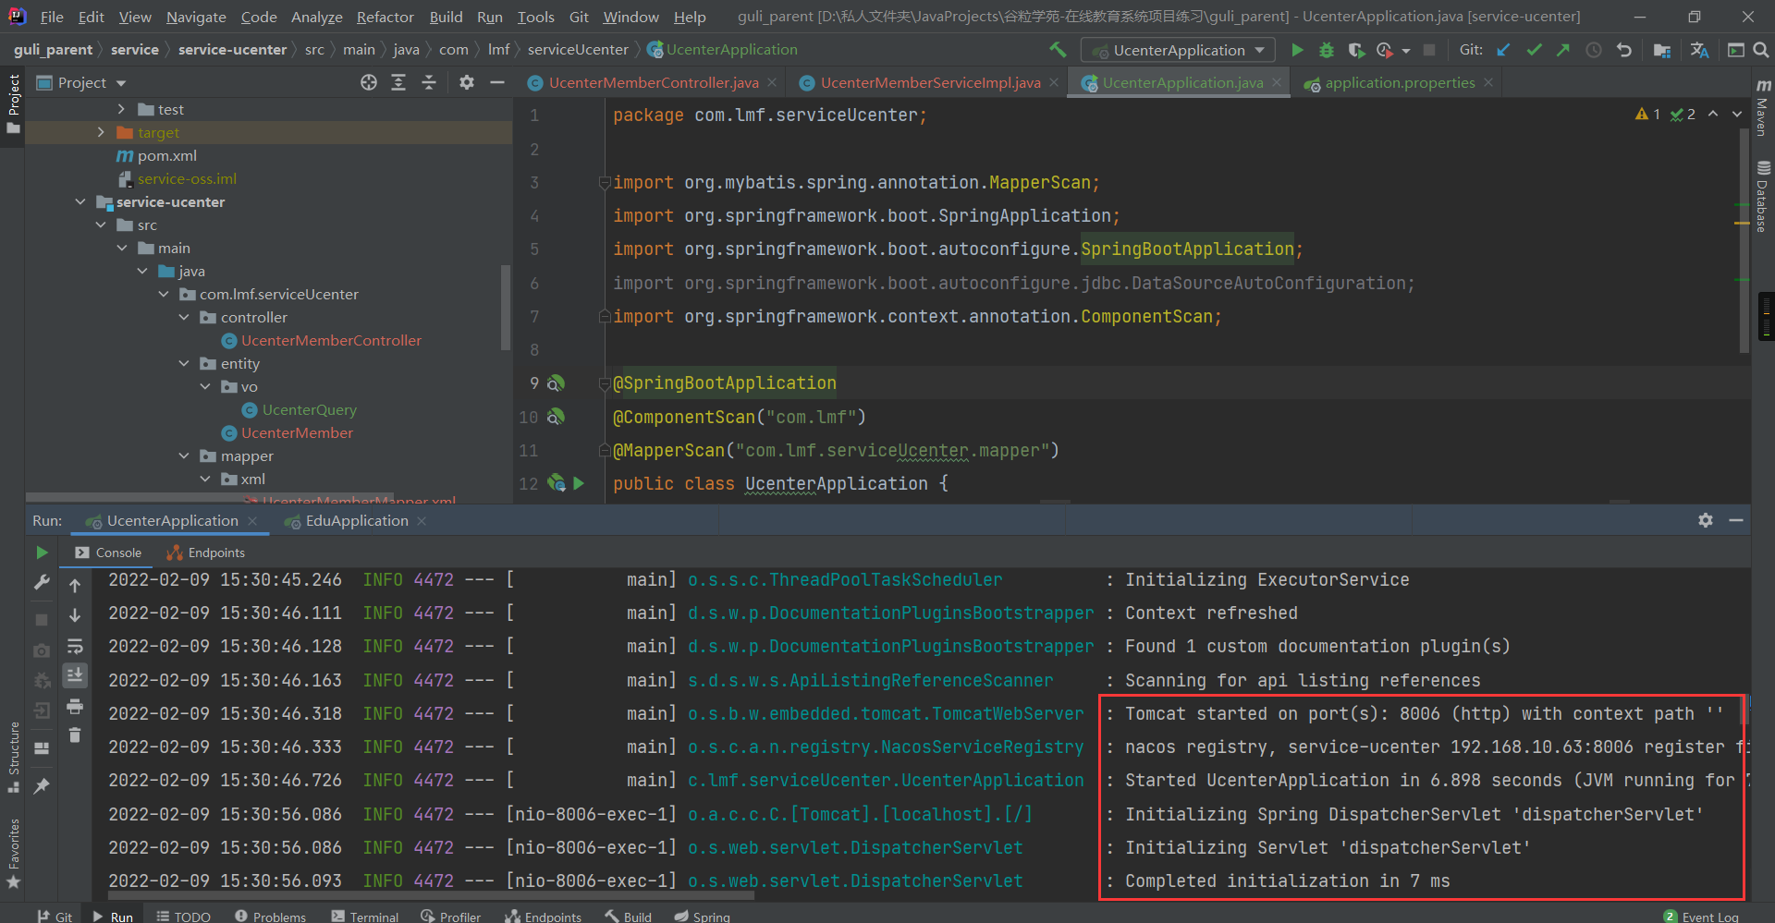Screen dimensions: 1775x923
Task: Push commits with Git green arrow
Action: [x=1563, y=50]
